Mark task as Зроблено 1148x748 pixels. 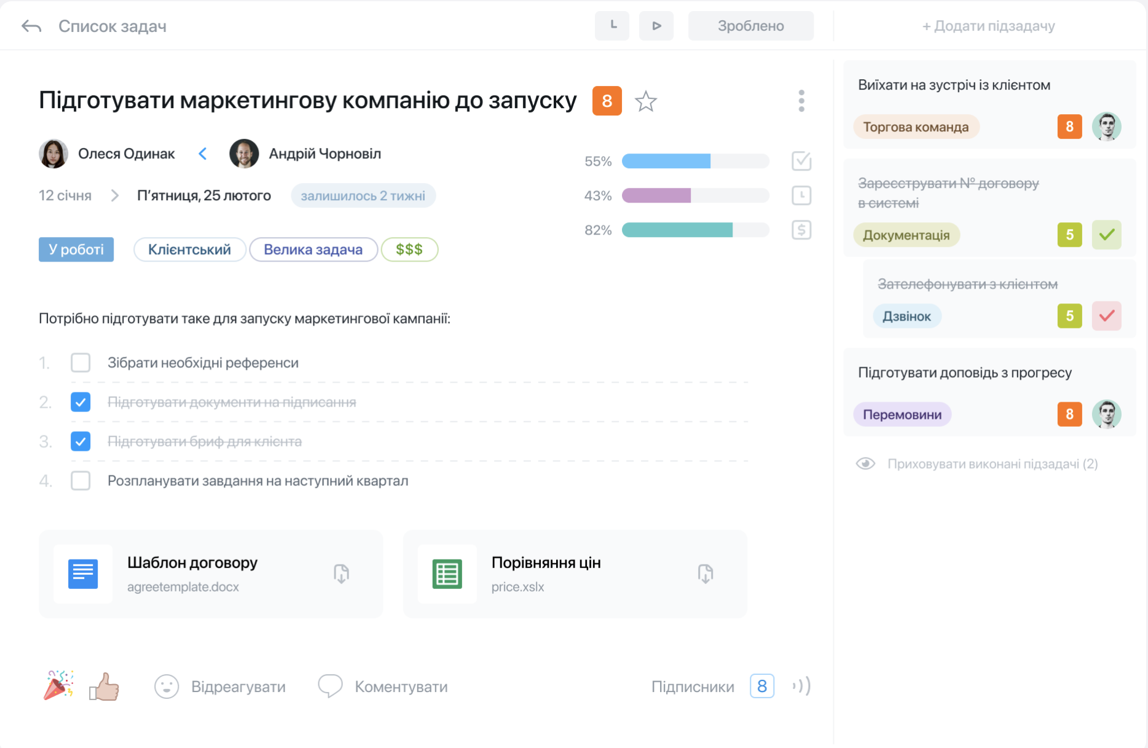coord(750,26)
